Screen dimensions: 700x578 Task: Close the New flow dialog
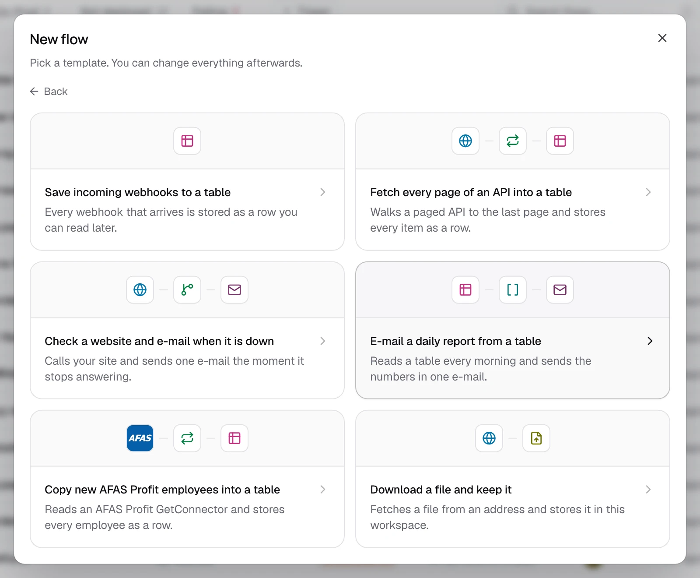click(x=662, y=38)
